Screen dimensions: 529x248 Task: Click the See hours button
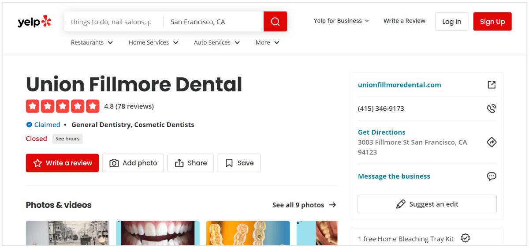click(67, 139)
